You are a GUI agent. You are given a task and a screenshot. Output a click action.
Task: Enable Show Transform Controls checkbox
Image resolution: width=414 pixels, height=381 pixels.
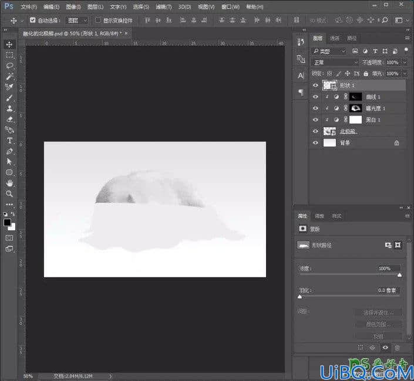click(97, 20)
